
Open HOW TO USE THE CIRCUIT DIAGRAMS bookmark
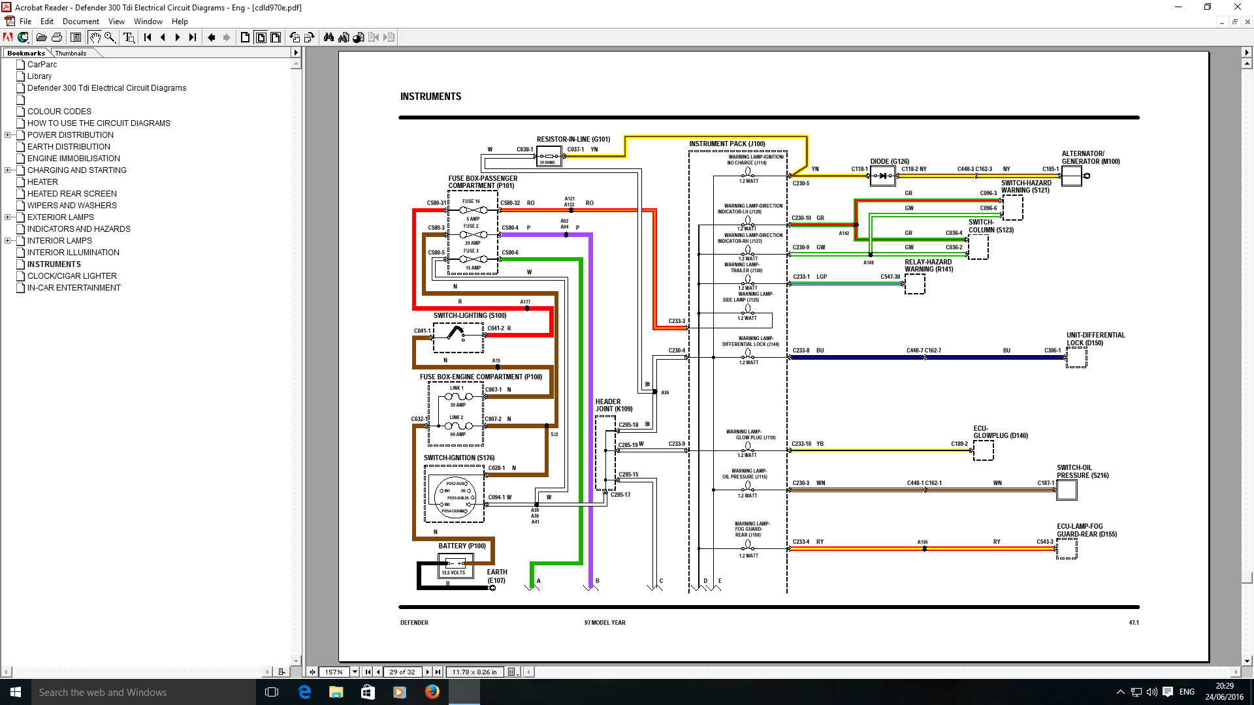point(99,123)
